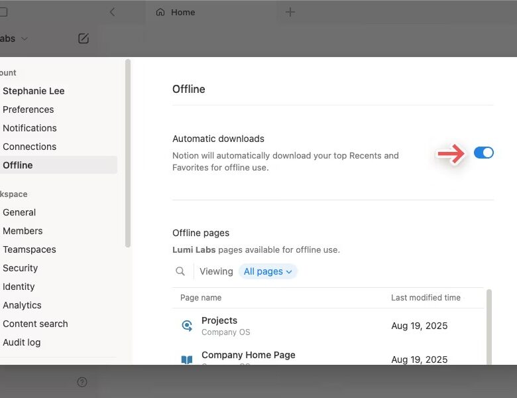Click the plus icon for new tab
517x398 pixels.
(x=290, y=12)
